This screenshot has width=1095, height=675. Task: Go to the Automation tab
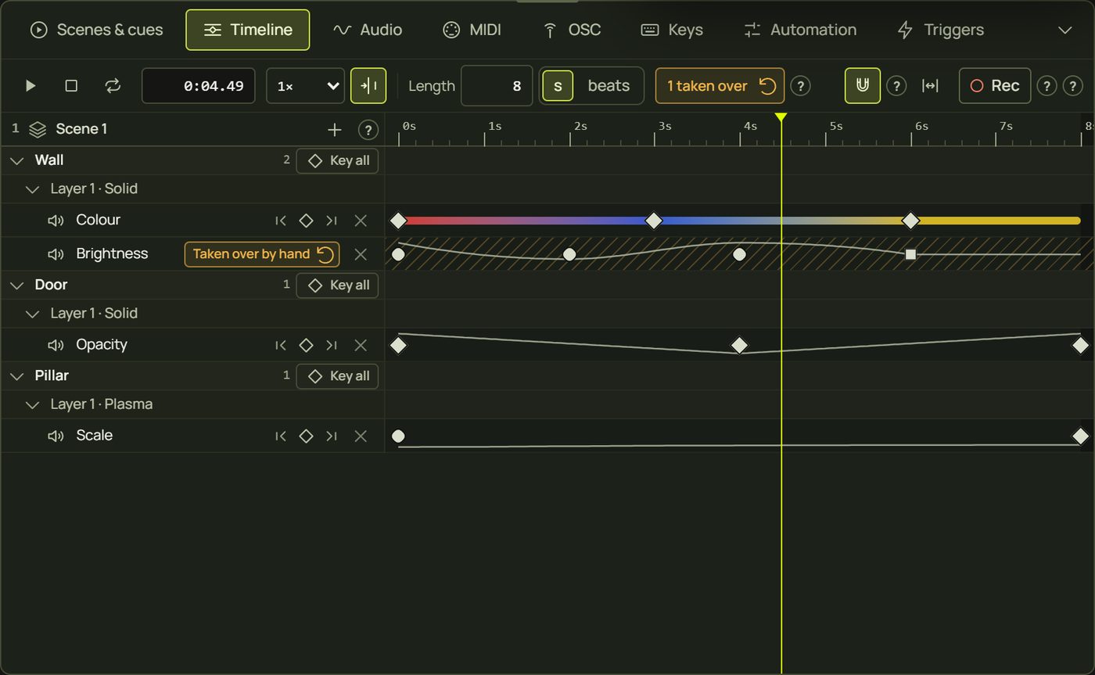[x=800, y=31]
